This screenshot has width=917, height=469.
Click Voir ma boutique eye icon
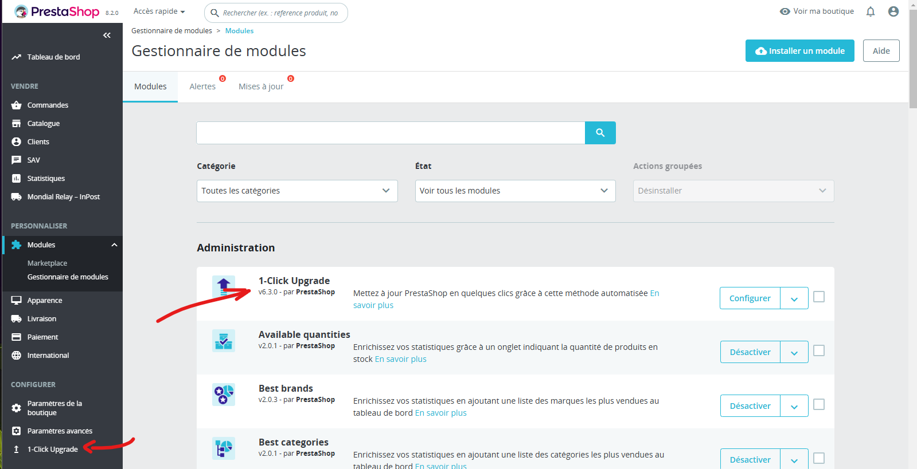coord(785,11)
